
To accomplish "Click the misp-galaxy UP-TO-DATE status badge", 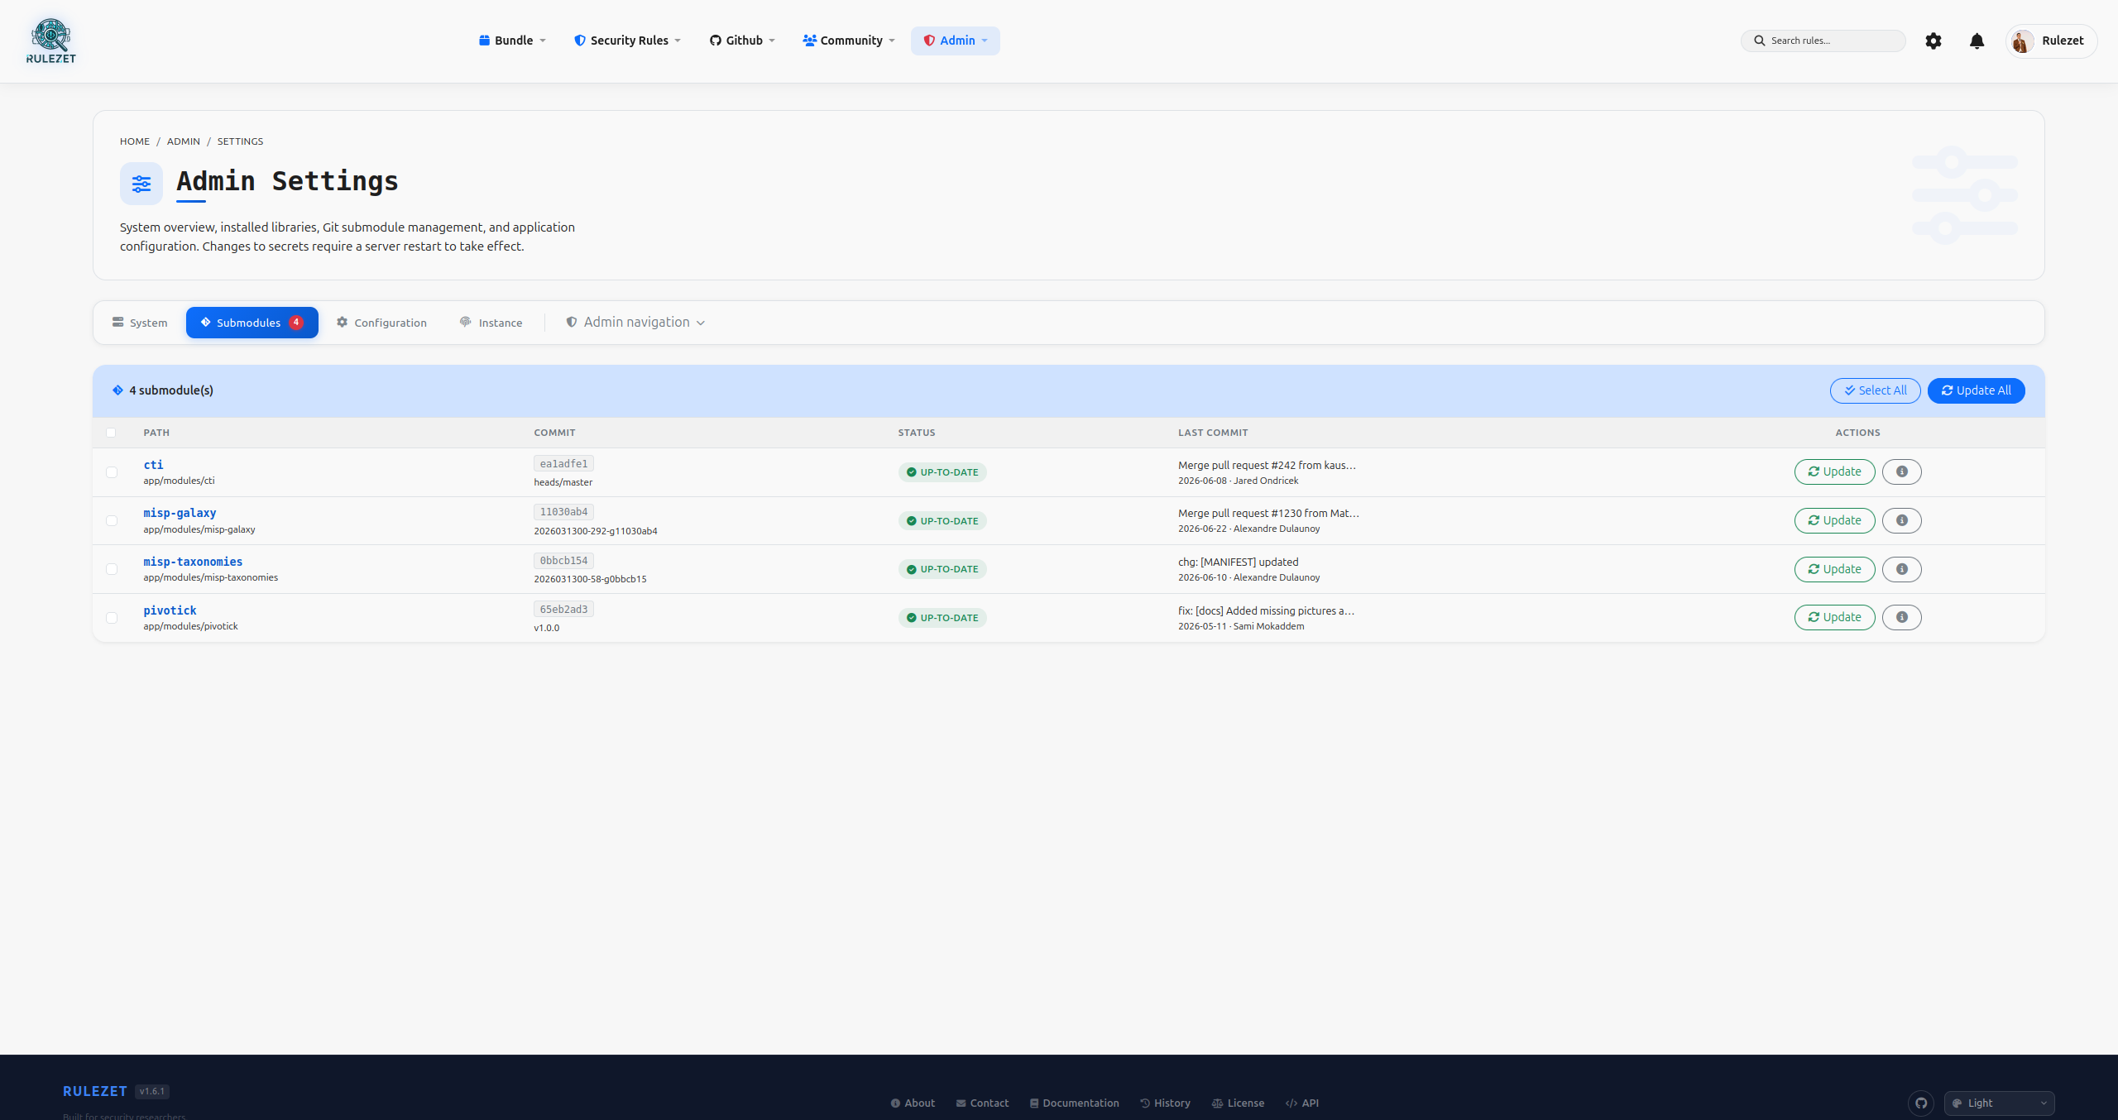I will 942,521.
